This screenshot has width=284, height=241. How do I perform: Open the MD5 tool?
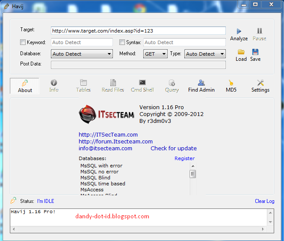[x=231, y=86]
